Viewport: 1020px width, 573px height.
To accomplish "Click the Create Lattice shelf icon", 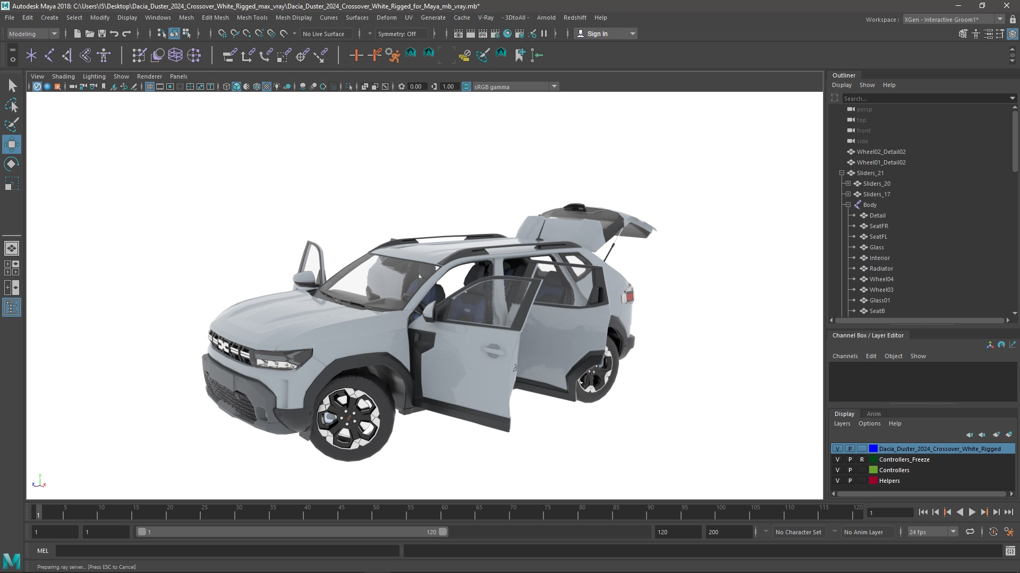I will click(175, 55).
